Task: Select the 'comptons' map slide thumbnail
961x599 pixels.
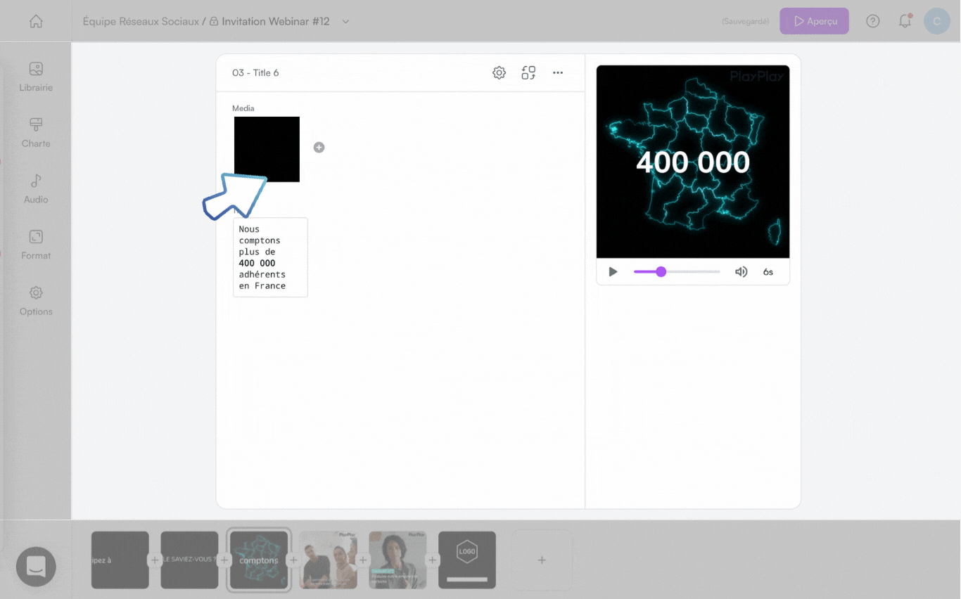Action: (259, 560)
